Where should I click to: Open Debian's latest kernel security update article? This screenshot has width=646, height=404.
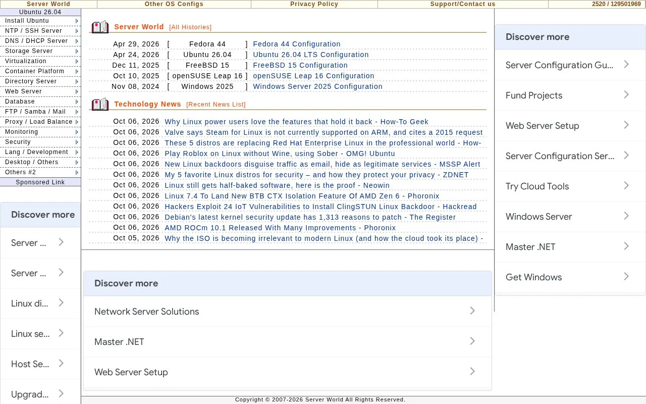[310, 217]
